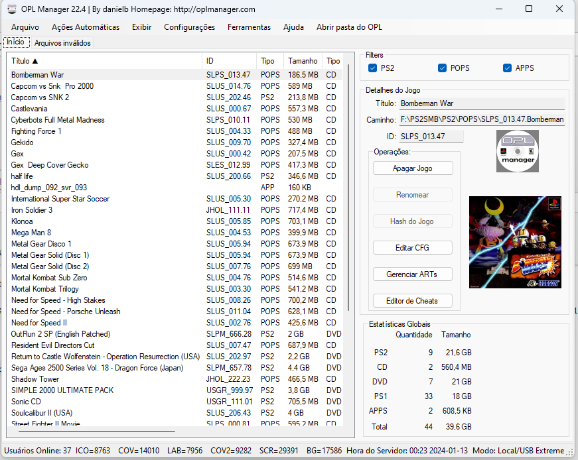The height and width of the screenshot is (460, 578).
Task: Disable the APPS filter checkbox
Action: [x=508, y=68]
